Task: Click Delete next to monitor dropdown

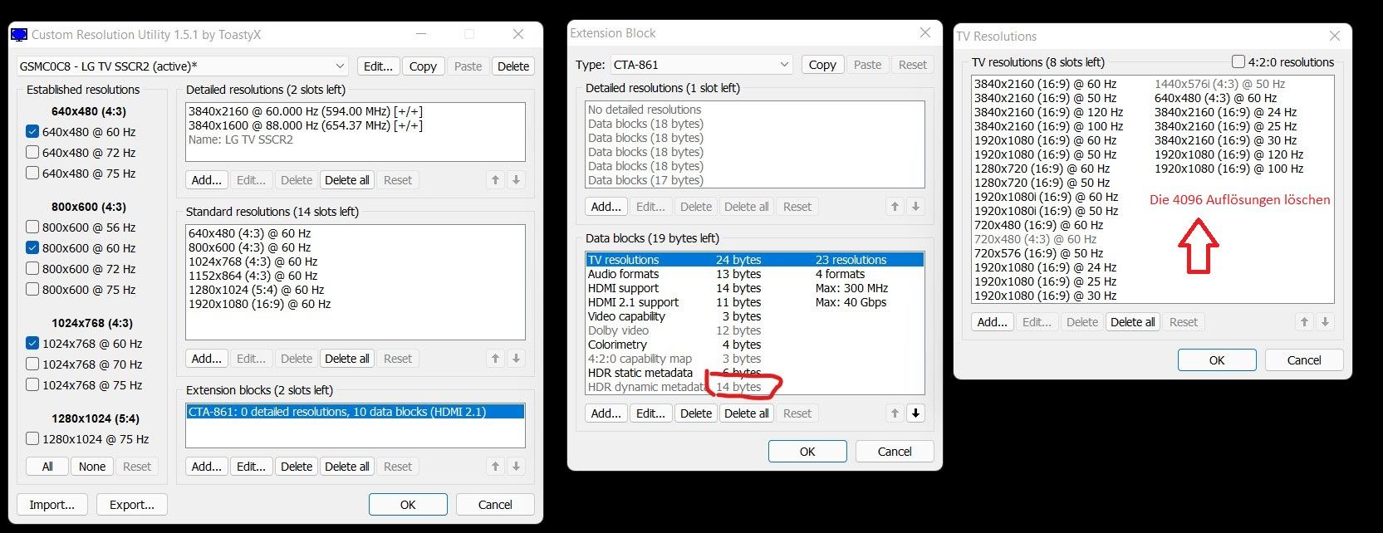Action: click(x=513, y=66)
